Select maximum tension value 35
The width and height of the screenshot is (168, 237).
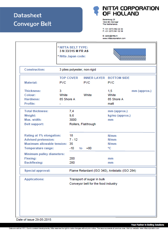71,144
